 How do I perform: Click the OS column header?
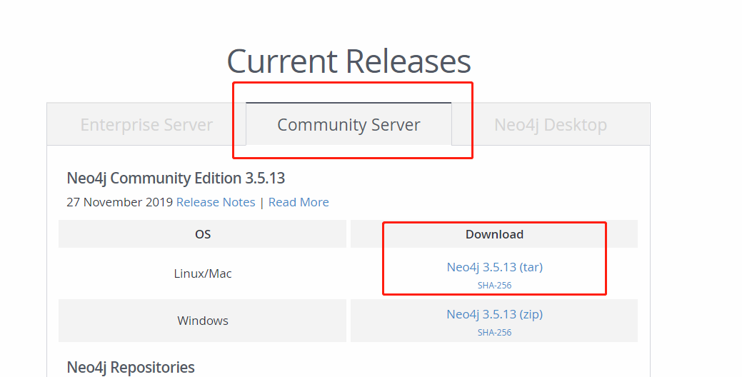point(203,234)
